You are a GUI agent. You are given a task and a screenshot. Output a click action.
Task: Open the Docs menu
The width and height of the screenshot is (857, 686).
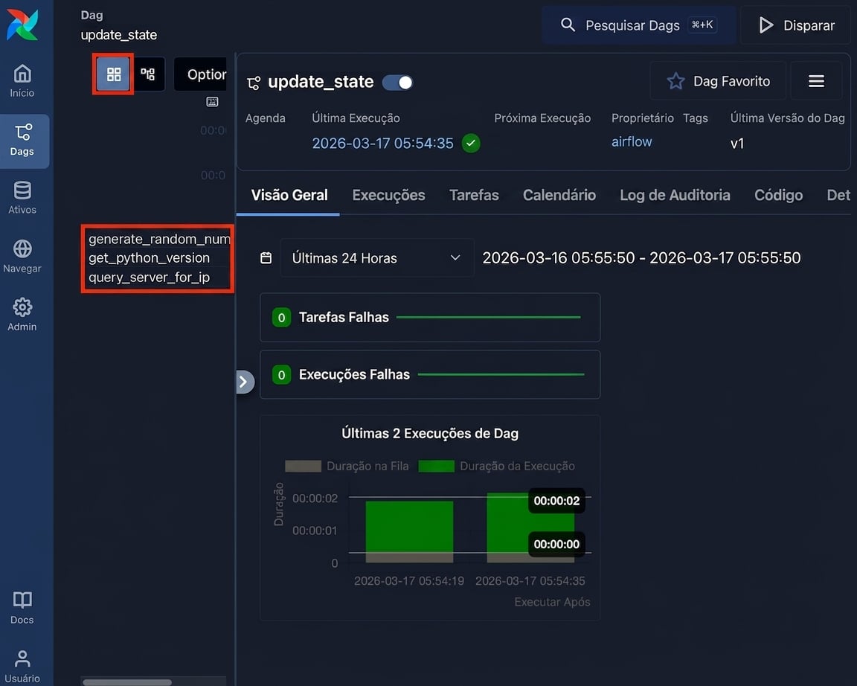point(22,608)
